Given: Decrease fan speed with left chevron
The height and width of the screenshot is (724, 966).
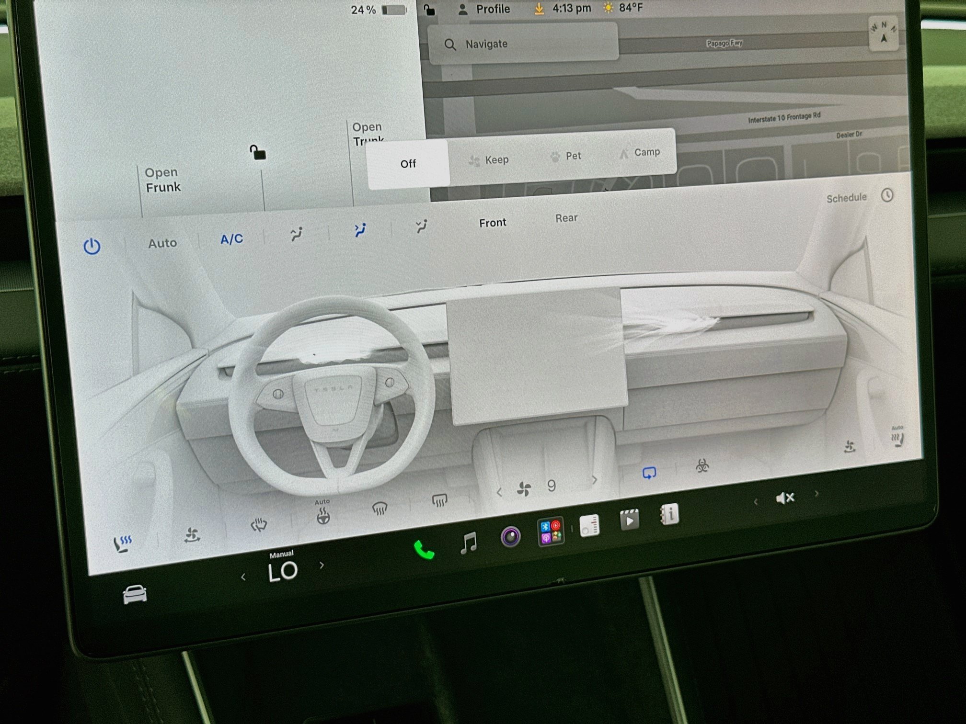Looking at the screenshot, I should pos(499,492).
